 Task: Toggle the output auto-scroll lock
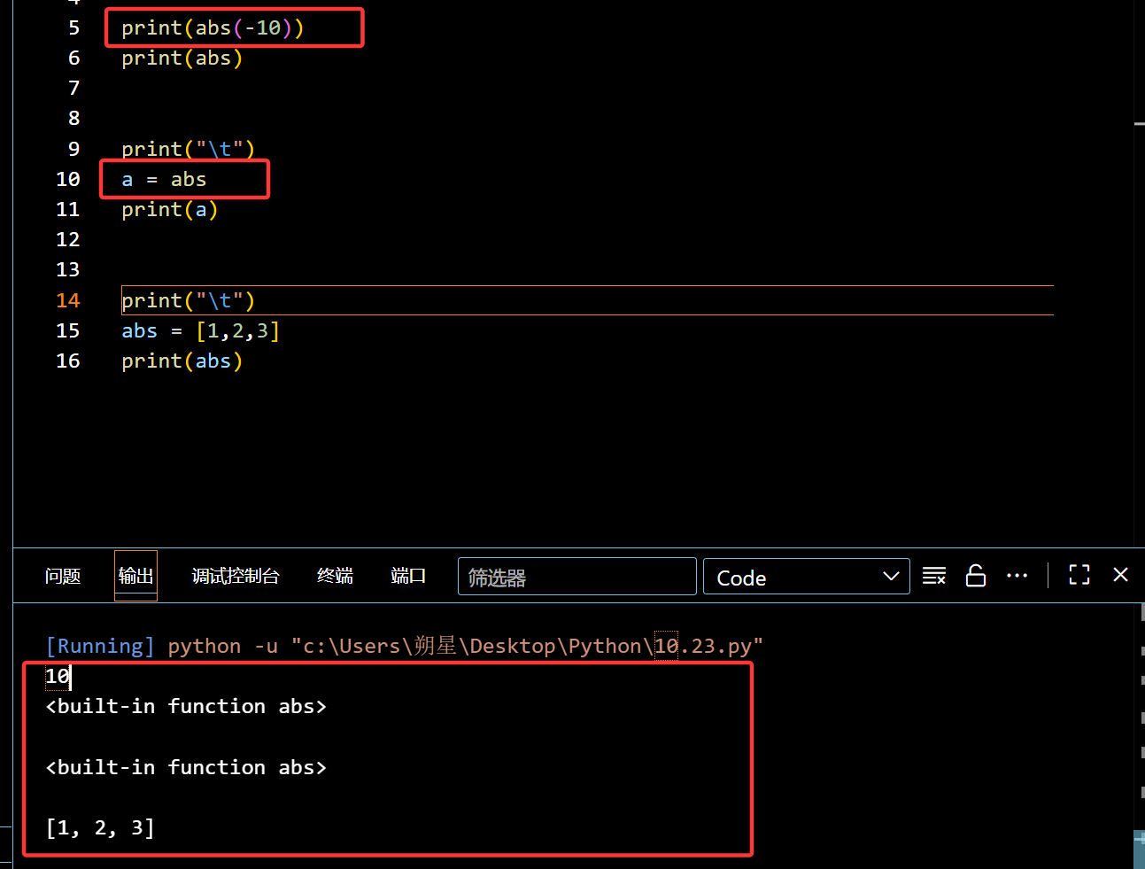coord(975,576)
